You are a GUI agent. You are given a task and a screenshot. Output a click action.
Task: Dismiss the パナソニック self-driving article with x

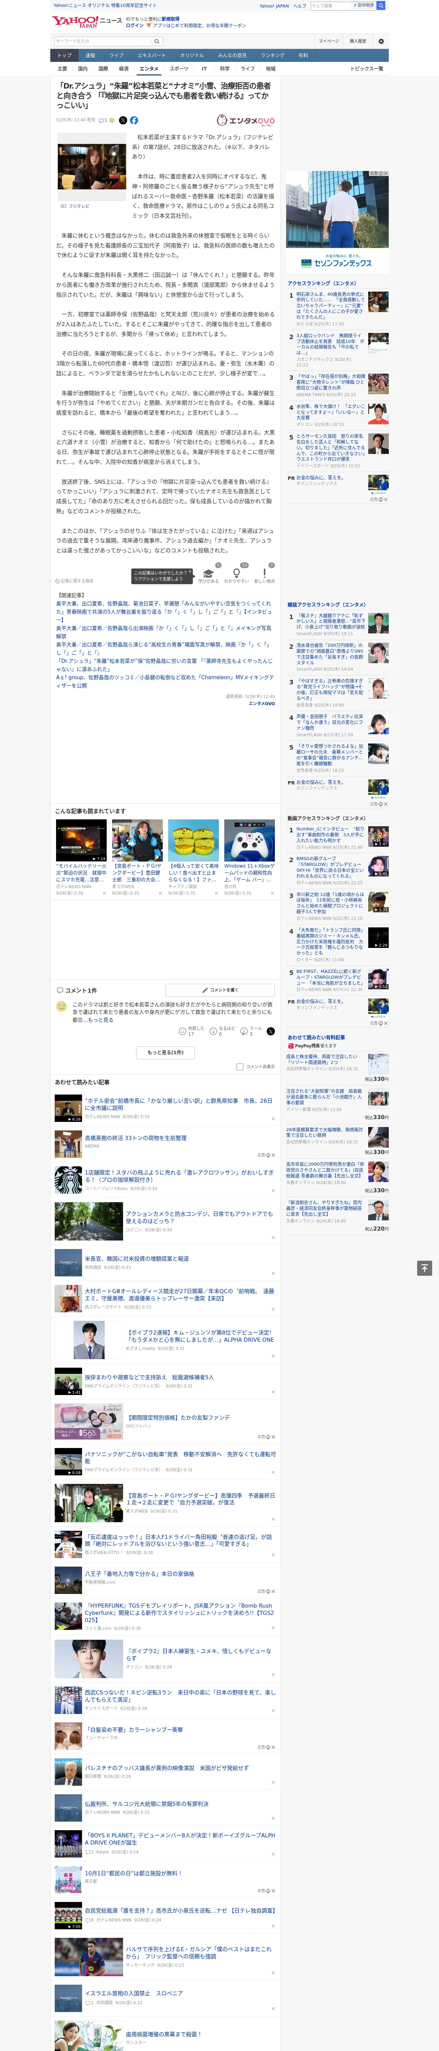pyautogui.click(x=273, y=1473)
